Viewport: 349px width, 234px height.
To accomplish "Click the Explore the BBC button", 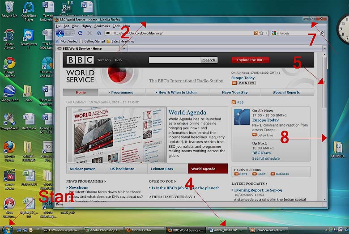I will tap(250, 60).
